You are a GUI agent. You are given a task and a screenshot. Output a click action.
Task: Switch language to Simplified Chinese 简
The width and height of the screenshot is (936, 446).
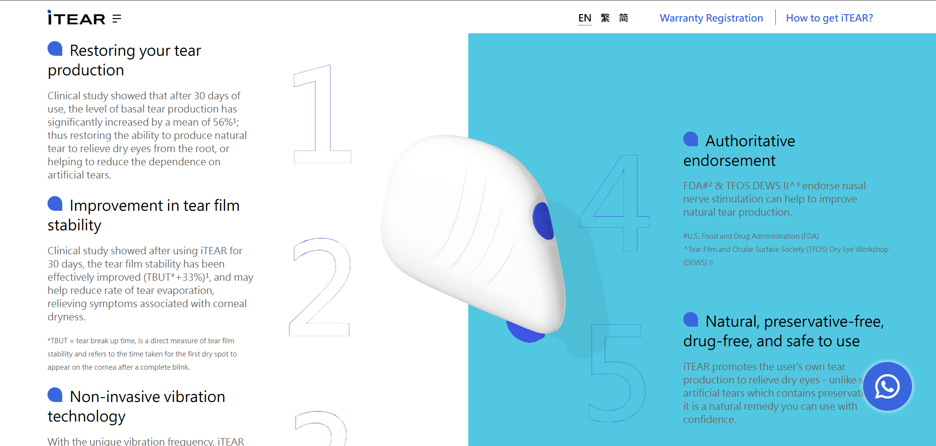coord(624,18)
